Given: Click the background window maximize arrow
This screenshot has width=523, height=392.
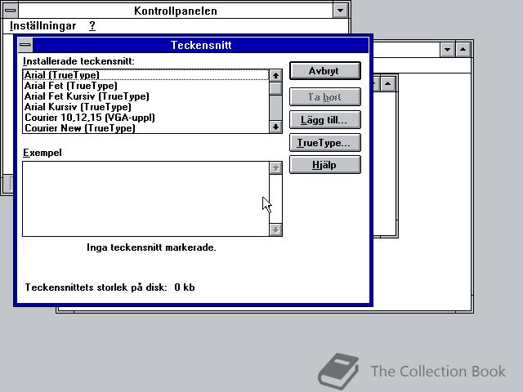Looking at the screenshot, I should (463, 50).
